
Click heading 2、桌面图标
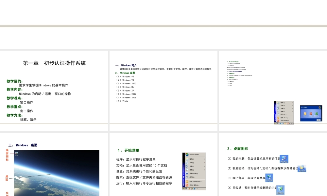pyautogui.click(x=237, y=149)
